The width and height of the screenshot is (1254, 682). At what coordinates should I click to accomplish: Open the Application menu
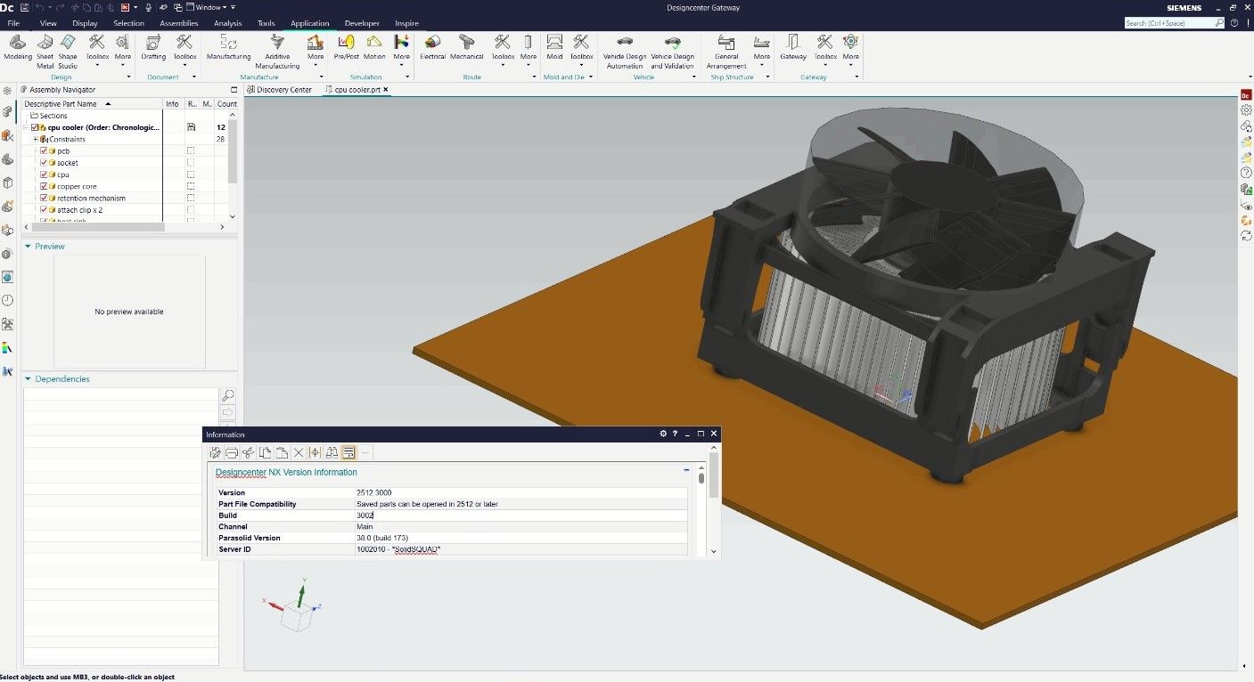pos(309,23)
